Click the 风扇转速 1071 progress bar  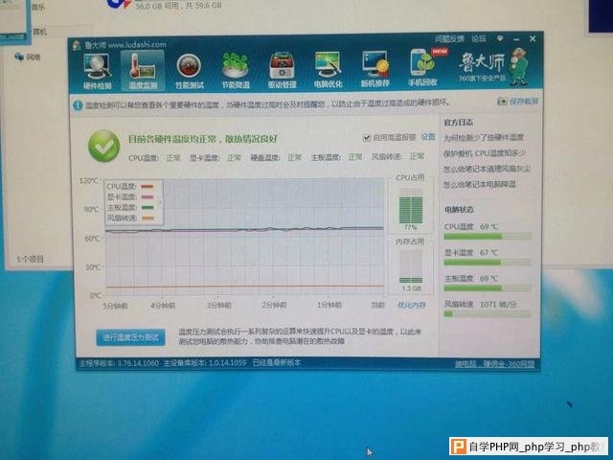[488, 313]
